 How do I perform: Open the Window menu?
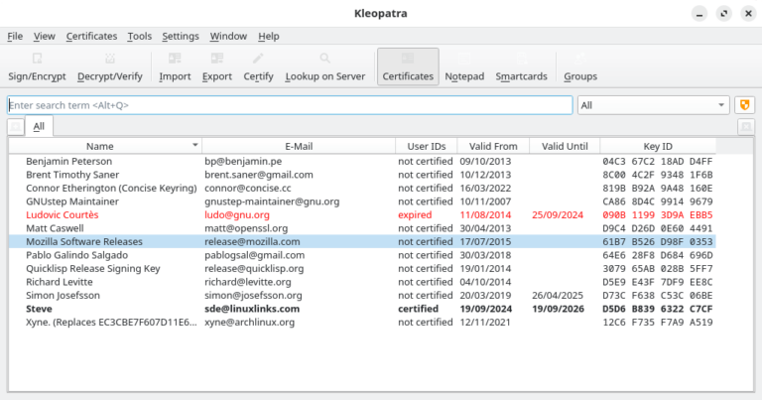click(x=228, y=36)
